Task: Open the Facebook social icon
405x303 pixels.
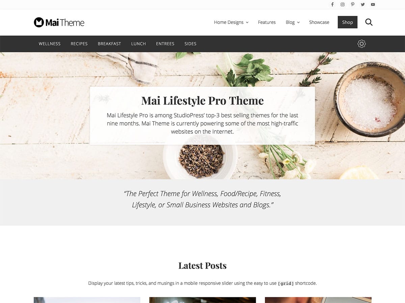Action: pyautogui.click(x=332, y=4)
